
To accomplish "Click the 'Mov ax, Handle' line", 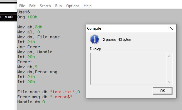I will point(35,52).
